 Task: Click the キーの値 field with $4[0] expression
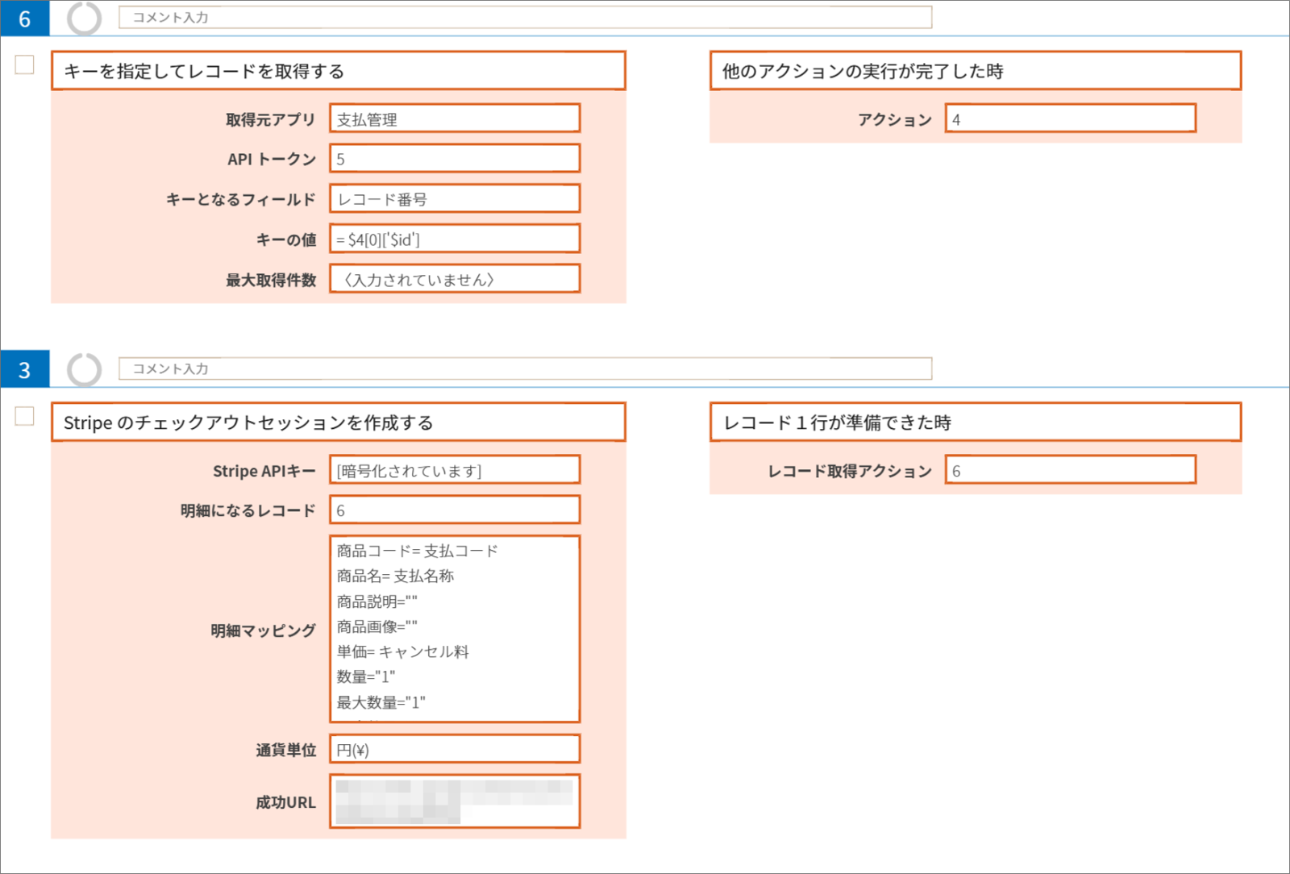click(455, 239)
